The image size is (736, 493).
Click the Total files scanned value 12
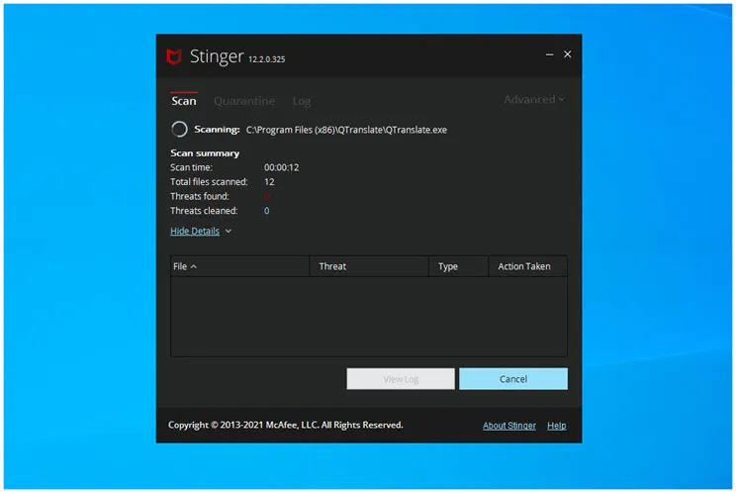point(269,182)
